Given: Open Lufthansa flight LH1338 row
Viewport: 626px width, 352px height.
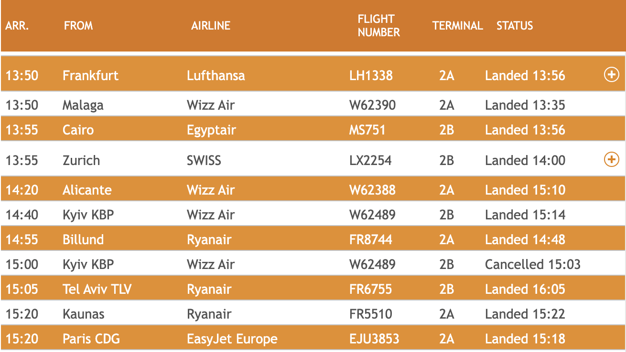Looking at the screenshot, I should pyautogui.click(x=313, y=74).
